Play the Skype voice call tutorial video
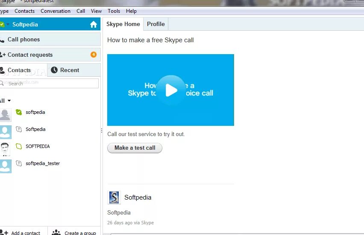This screenshot has width=364, height=235. (x=171, y=90)
